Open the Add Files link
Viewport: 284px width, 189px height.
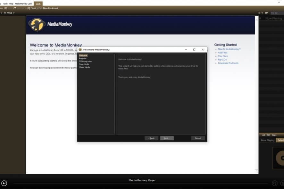(222, 53)
